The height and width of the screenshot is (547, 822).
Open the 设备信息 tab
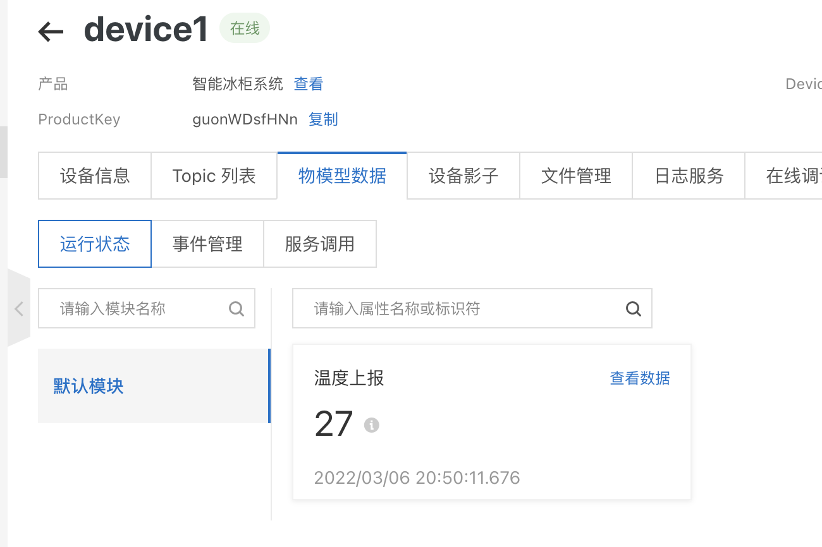[x=95, y=176]
